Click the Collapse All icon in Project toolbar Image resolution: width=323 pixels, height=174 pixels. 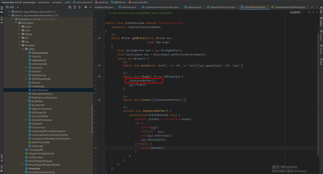pos(80,7)
